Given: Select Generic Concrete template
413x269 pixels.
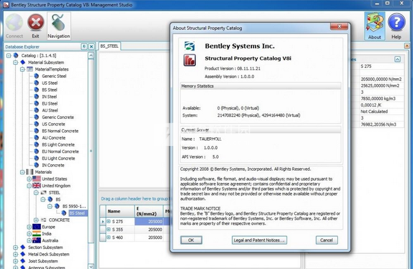Looking at the screenshot, I should point(58,117).
